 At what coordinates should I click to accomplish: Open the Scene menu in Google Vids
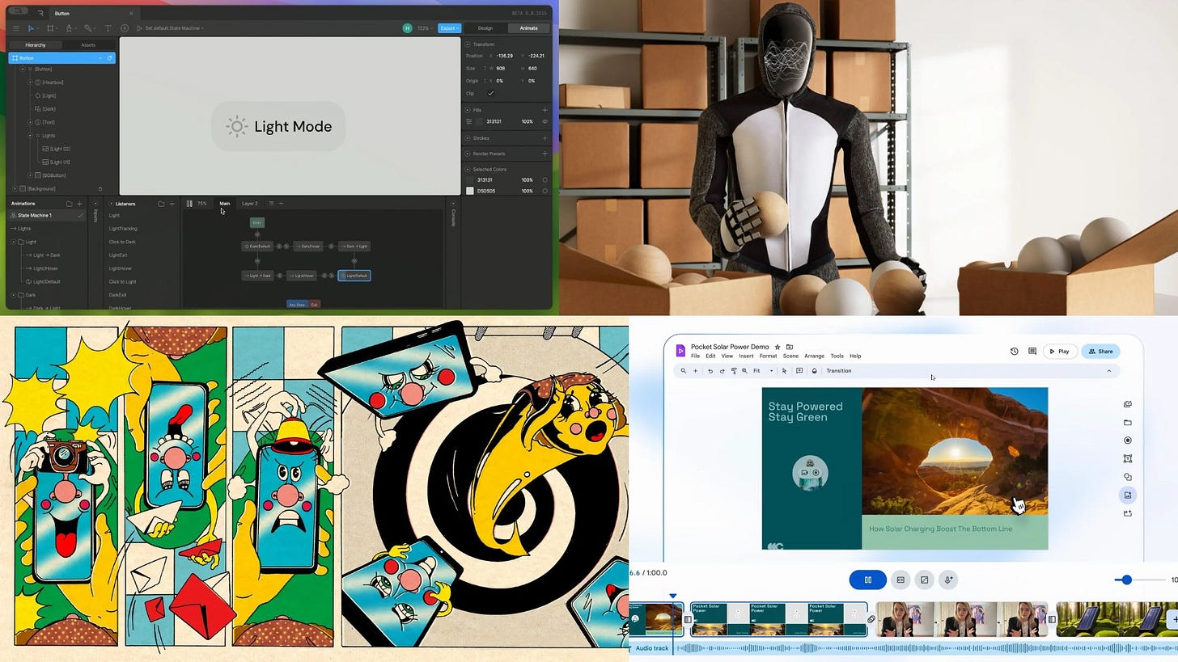point(790,356)
